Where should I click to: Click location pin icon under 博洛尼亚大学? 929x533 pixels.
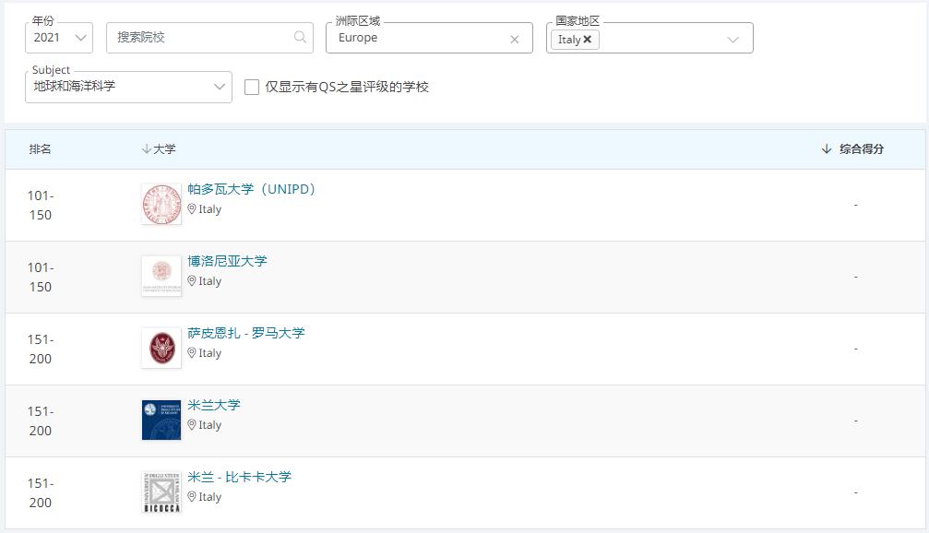tap(192, 280)
